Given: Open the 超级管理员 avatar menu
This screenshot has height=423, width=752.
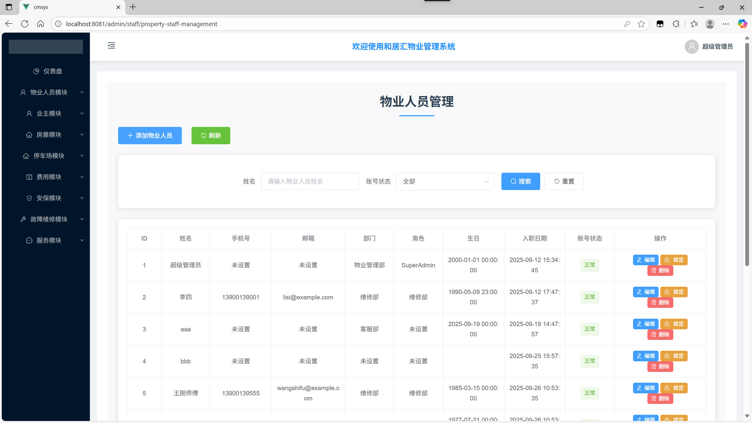Looking at the screenshot, I should pyautogui.click(x=691, y=46).
